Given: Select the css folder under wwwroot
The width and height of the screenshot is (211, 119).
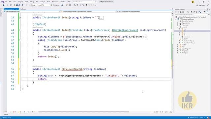Looking at the screenshot, I should 185,29.
